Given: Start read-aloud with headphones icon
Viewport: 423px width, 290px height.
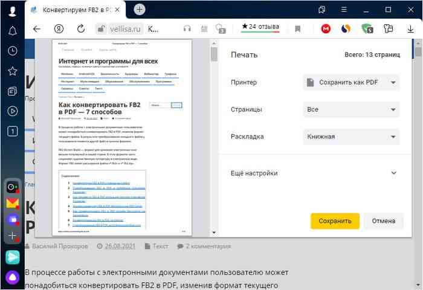Looking at the screenshot, I should pos(187,28).
